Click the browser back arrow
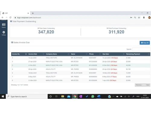Image resolution: width=151 pixels, height=113 pixels. coord(2,17)
